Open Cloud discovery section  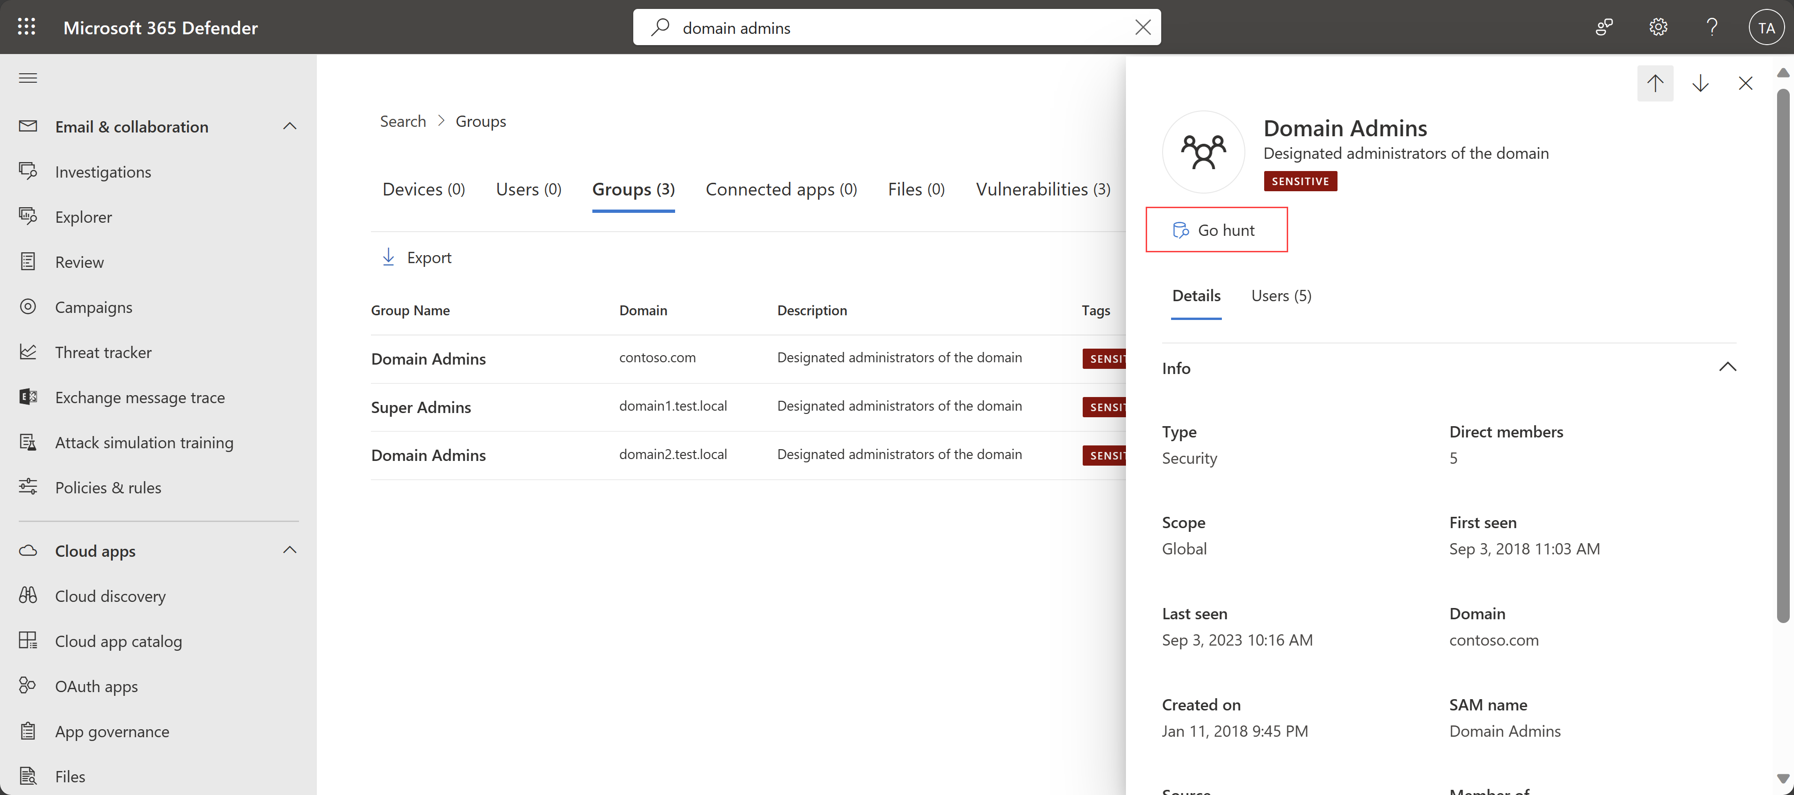coord(110,595)
